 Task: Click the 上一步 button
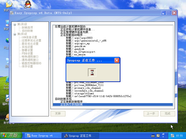point(151,114)
